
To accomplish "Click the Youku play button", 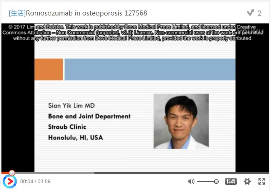I will (x=9, y=181).
